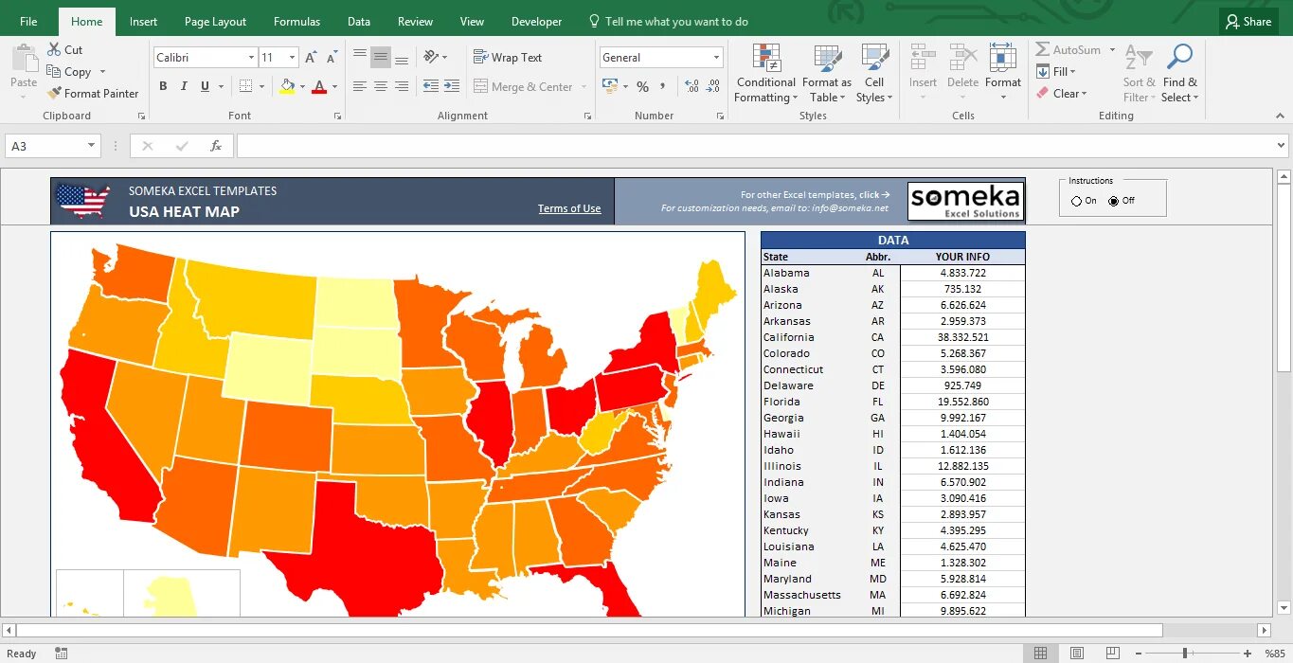Expand the Name Box dropdown
The image size is (1293, 663).
[x=92, y=146]
